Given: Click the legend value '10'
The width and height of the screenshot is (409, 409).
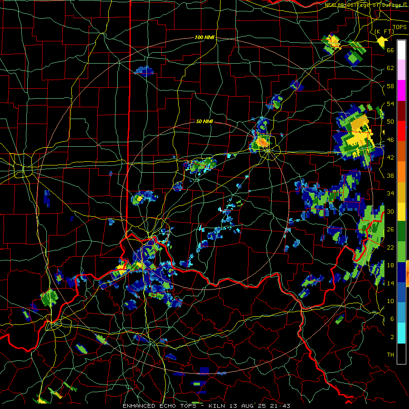Looking at the screenshot, I should 390,301.
